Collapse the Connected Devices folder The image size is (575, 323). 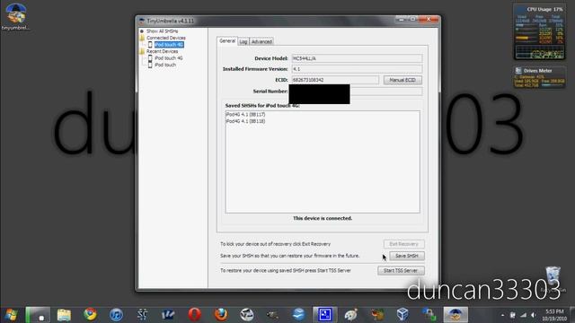point(165,38)
